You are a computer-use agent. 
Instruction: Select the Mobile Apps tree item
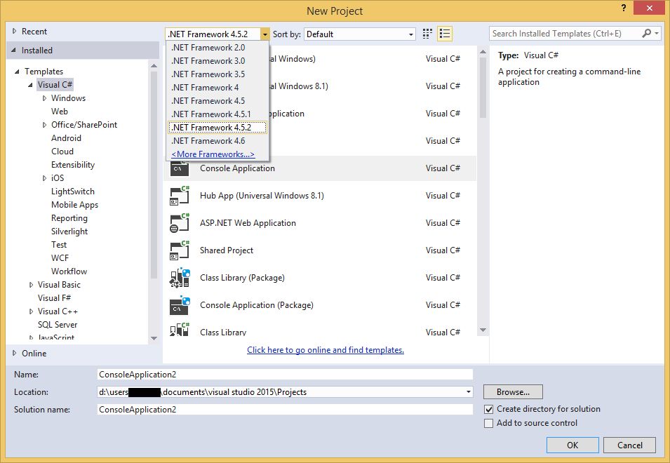point(75,205)
